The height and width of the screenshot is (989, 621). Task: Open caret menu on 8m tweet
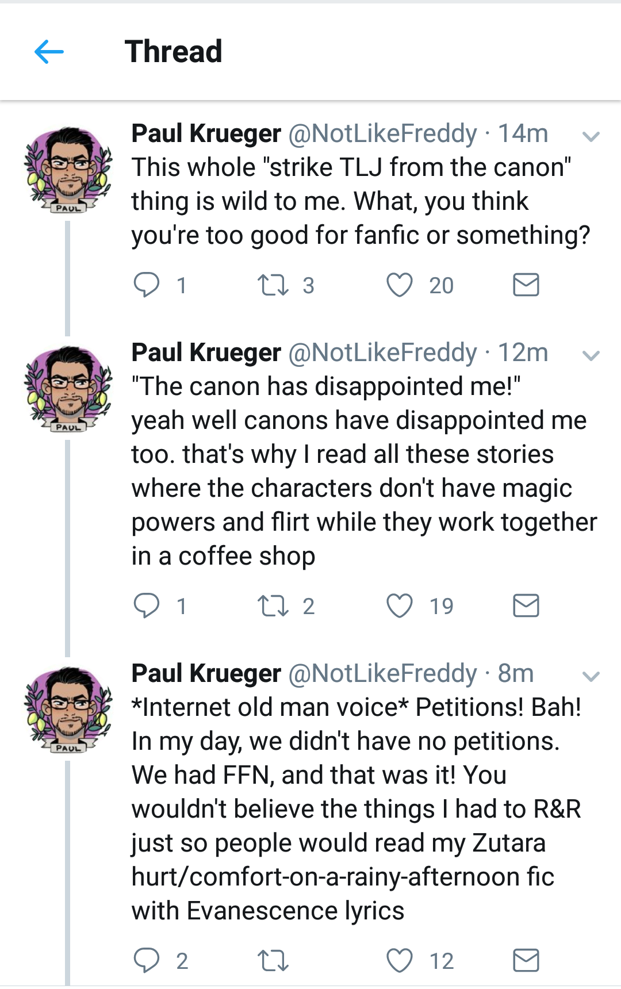click(591, 676)
